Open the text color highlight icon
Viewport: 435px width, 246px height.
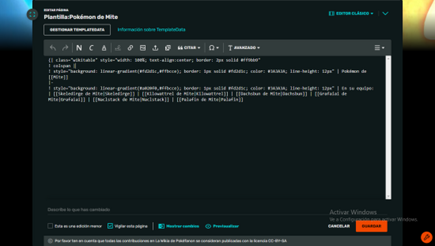click(x=104, y=48)
